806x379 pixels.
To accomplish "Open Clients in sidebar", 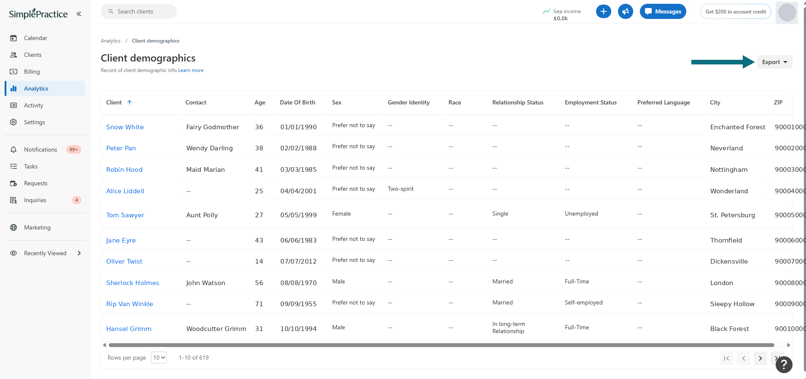I will click(x=45, y=55).
